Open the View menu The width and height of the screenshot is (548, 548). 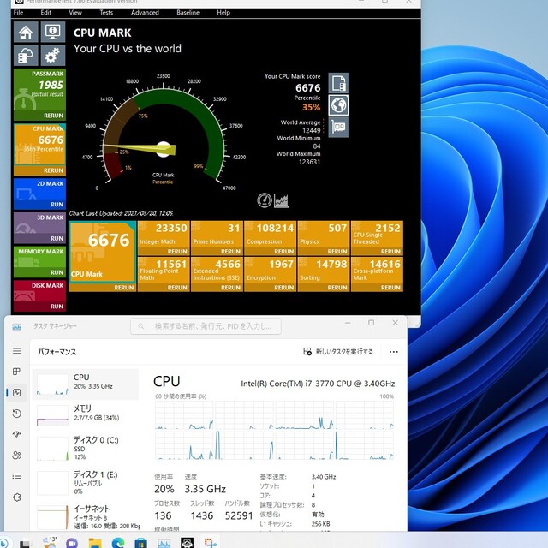tap(75, 13)
